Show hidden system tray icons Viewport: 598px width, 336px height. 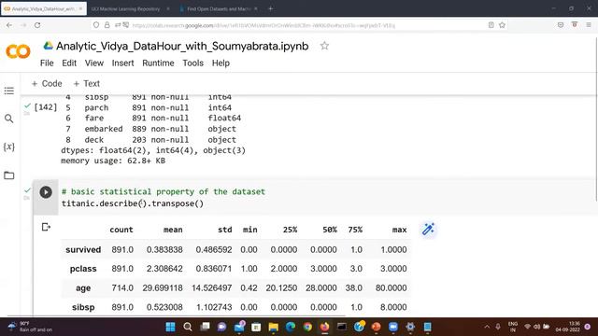pyautogui.click(x=487, y=327)
